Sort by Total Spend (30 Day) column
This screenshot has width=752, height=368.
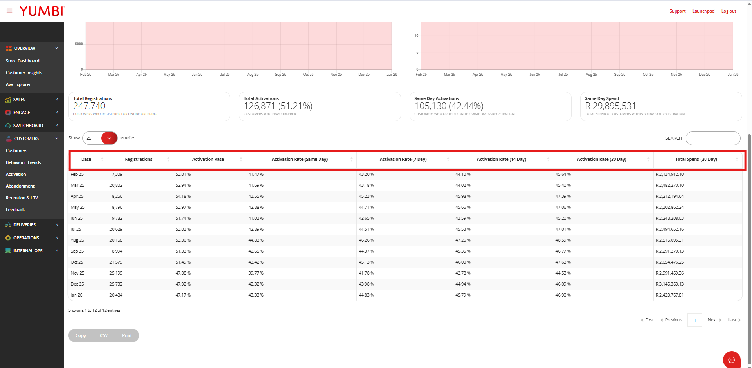696,159
